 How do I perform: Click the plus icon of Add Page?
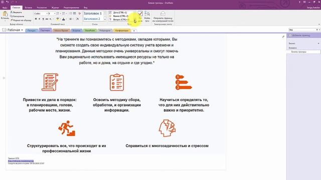click(290, 35)
